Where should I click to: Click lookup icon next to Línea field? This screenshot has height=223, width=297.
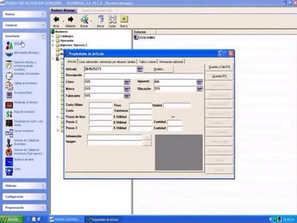tap(127, 82)
